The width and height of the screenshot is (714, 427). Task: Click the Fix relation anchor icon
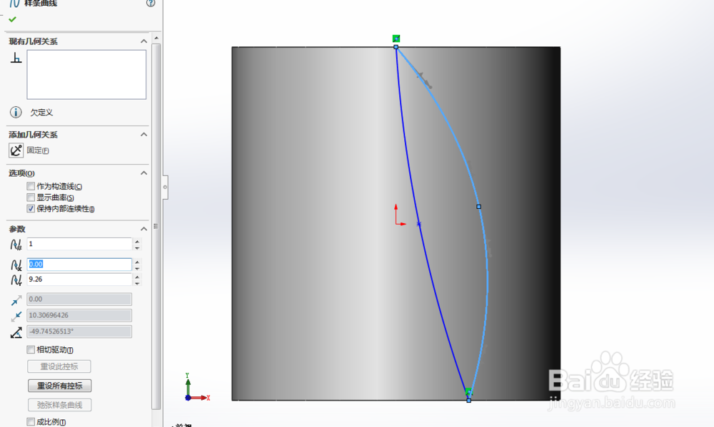[x=16, y=150]
